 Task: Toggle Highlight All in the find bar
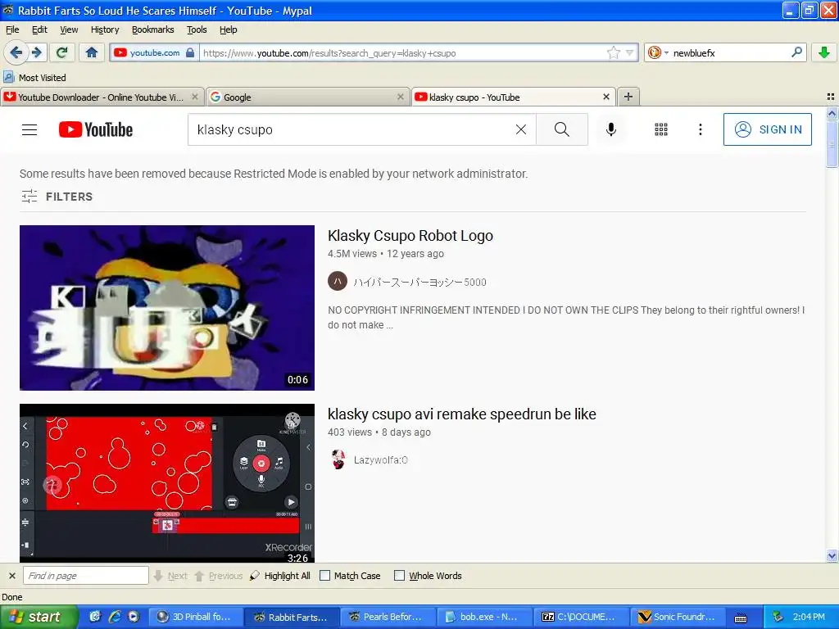click(x=280, y=576)
